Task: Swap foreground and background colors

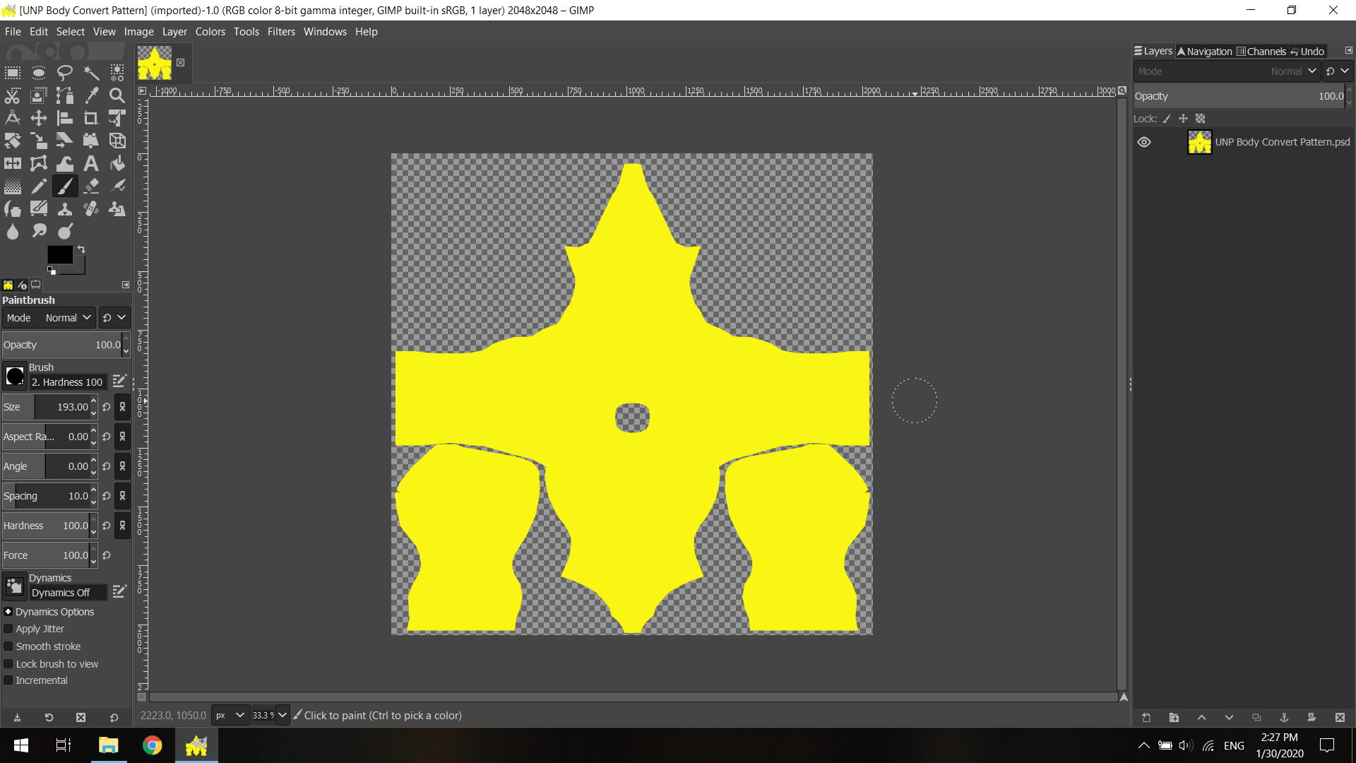Action: click(x=81, y=249)
